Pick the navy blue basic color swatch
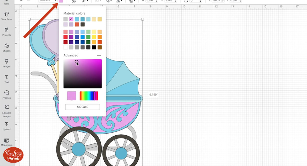 (77, 42)
